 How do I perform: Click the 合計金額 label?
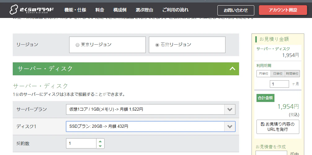[x=265, y=98]
